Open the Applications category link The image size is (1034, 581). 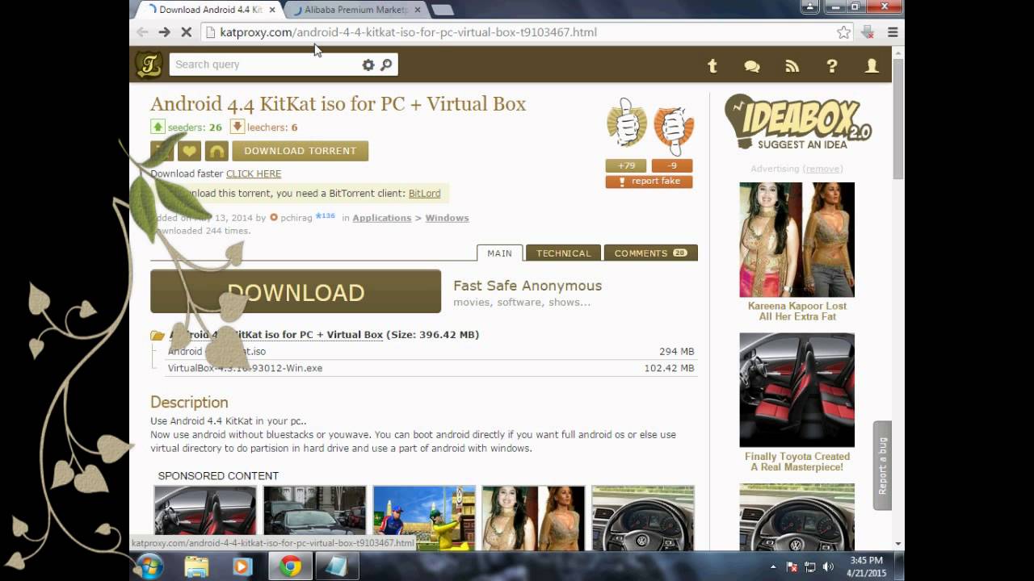382,218
